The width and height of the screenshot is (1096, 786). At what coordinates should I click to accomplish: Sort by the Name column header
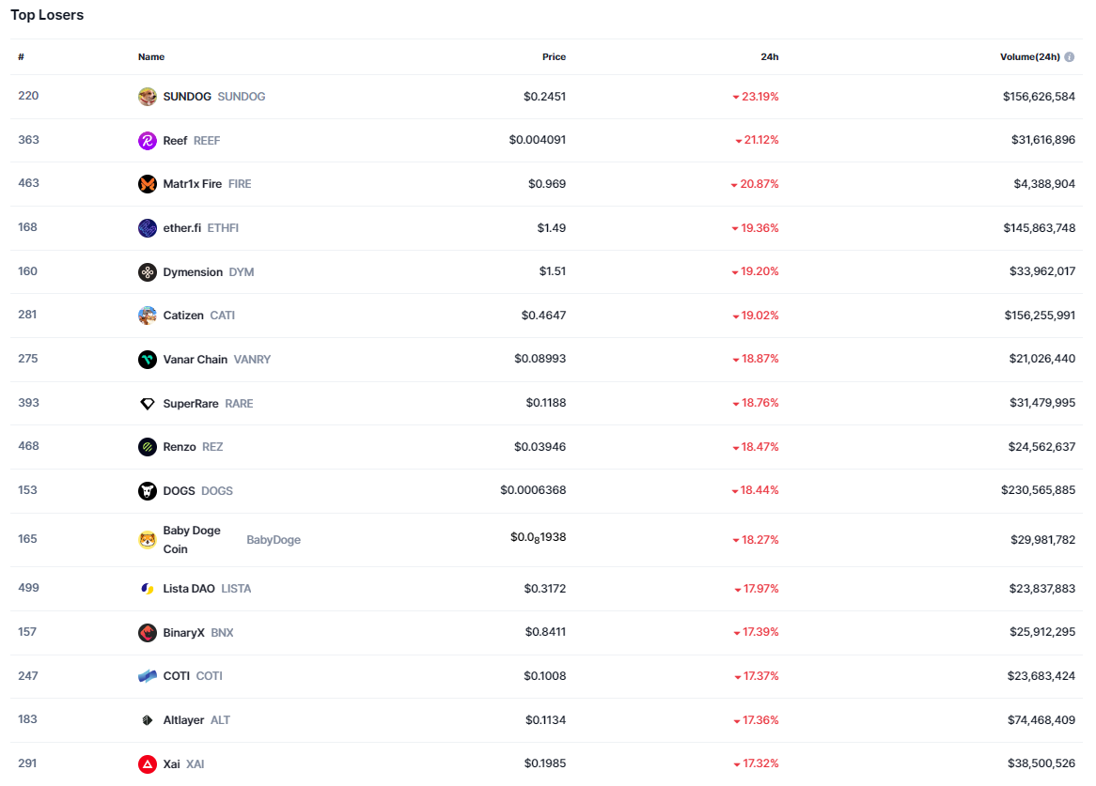151,57
